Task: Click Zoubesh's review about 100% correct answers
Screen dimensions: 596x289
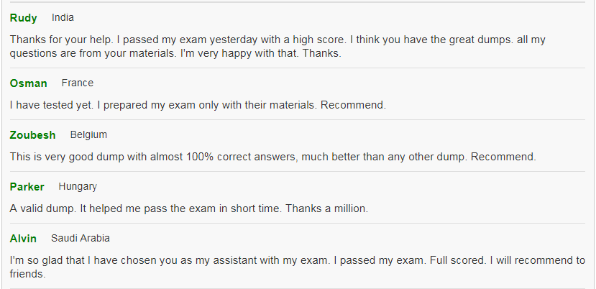Action: point(272,157)
